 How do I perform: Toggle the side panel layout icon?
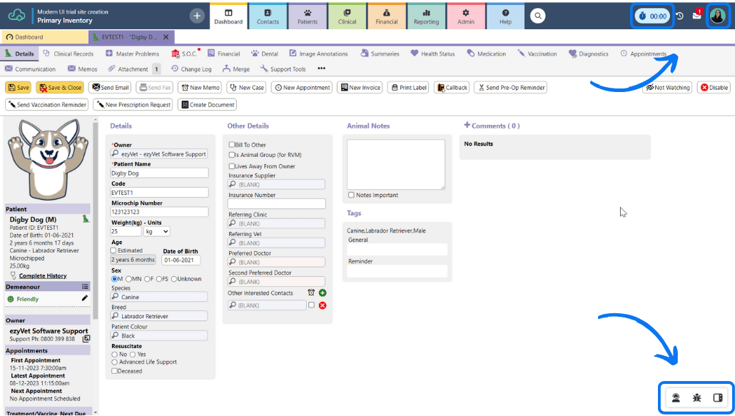coord(718,397)
